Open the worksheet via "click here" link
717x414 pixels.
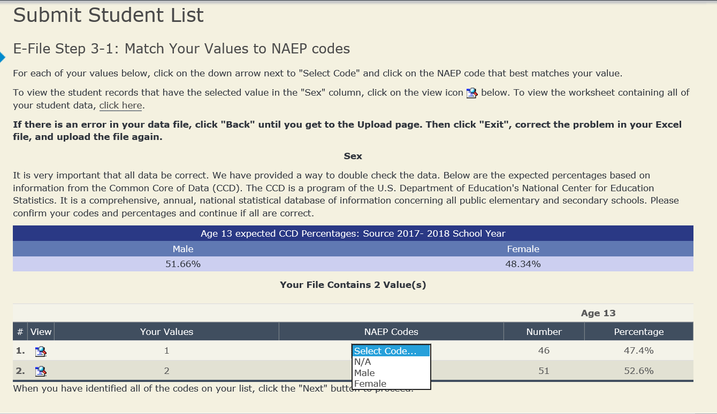coord(120,105)
